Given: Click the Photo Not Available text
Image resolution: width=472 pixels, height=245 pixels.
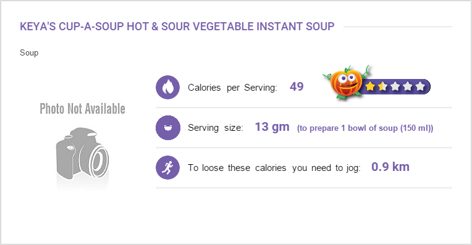Looking at the screenshot, I should (x=83, y=109).
